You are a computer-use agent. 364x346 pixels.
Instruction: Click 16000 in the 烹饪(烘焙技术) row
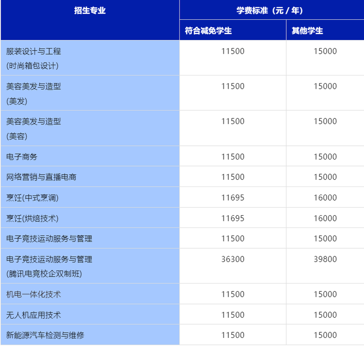325,218
